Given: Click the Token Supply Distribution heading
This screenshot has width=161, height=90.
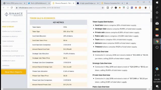Looking at the screenshot, I should [103, 22].
